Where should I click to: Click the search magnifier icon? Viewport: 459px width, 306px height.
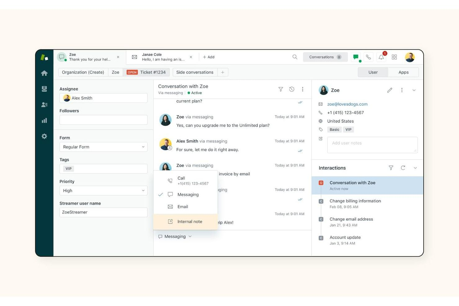[x=295, y=57]
